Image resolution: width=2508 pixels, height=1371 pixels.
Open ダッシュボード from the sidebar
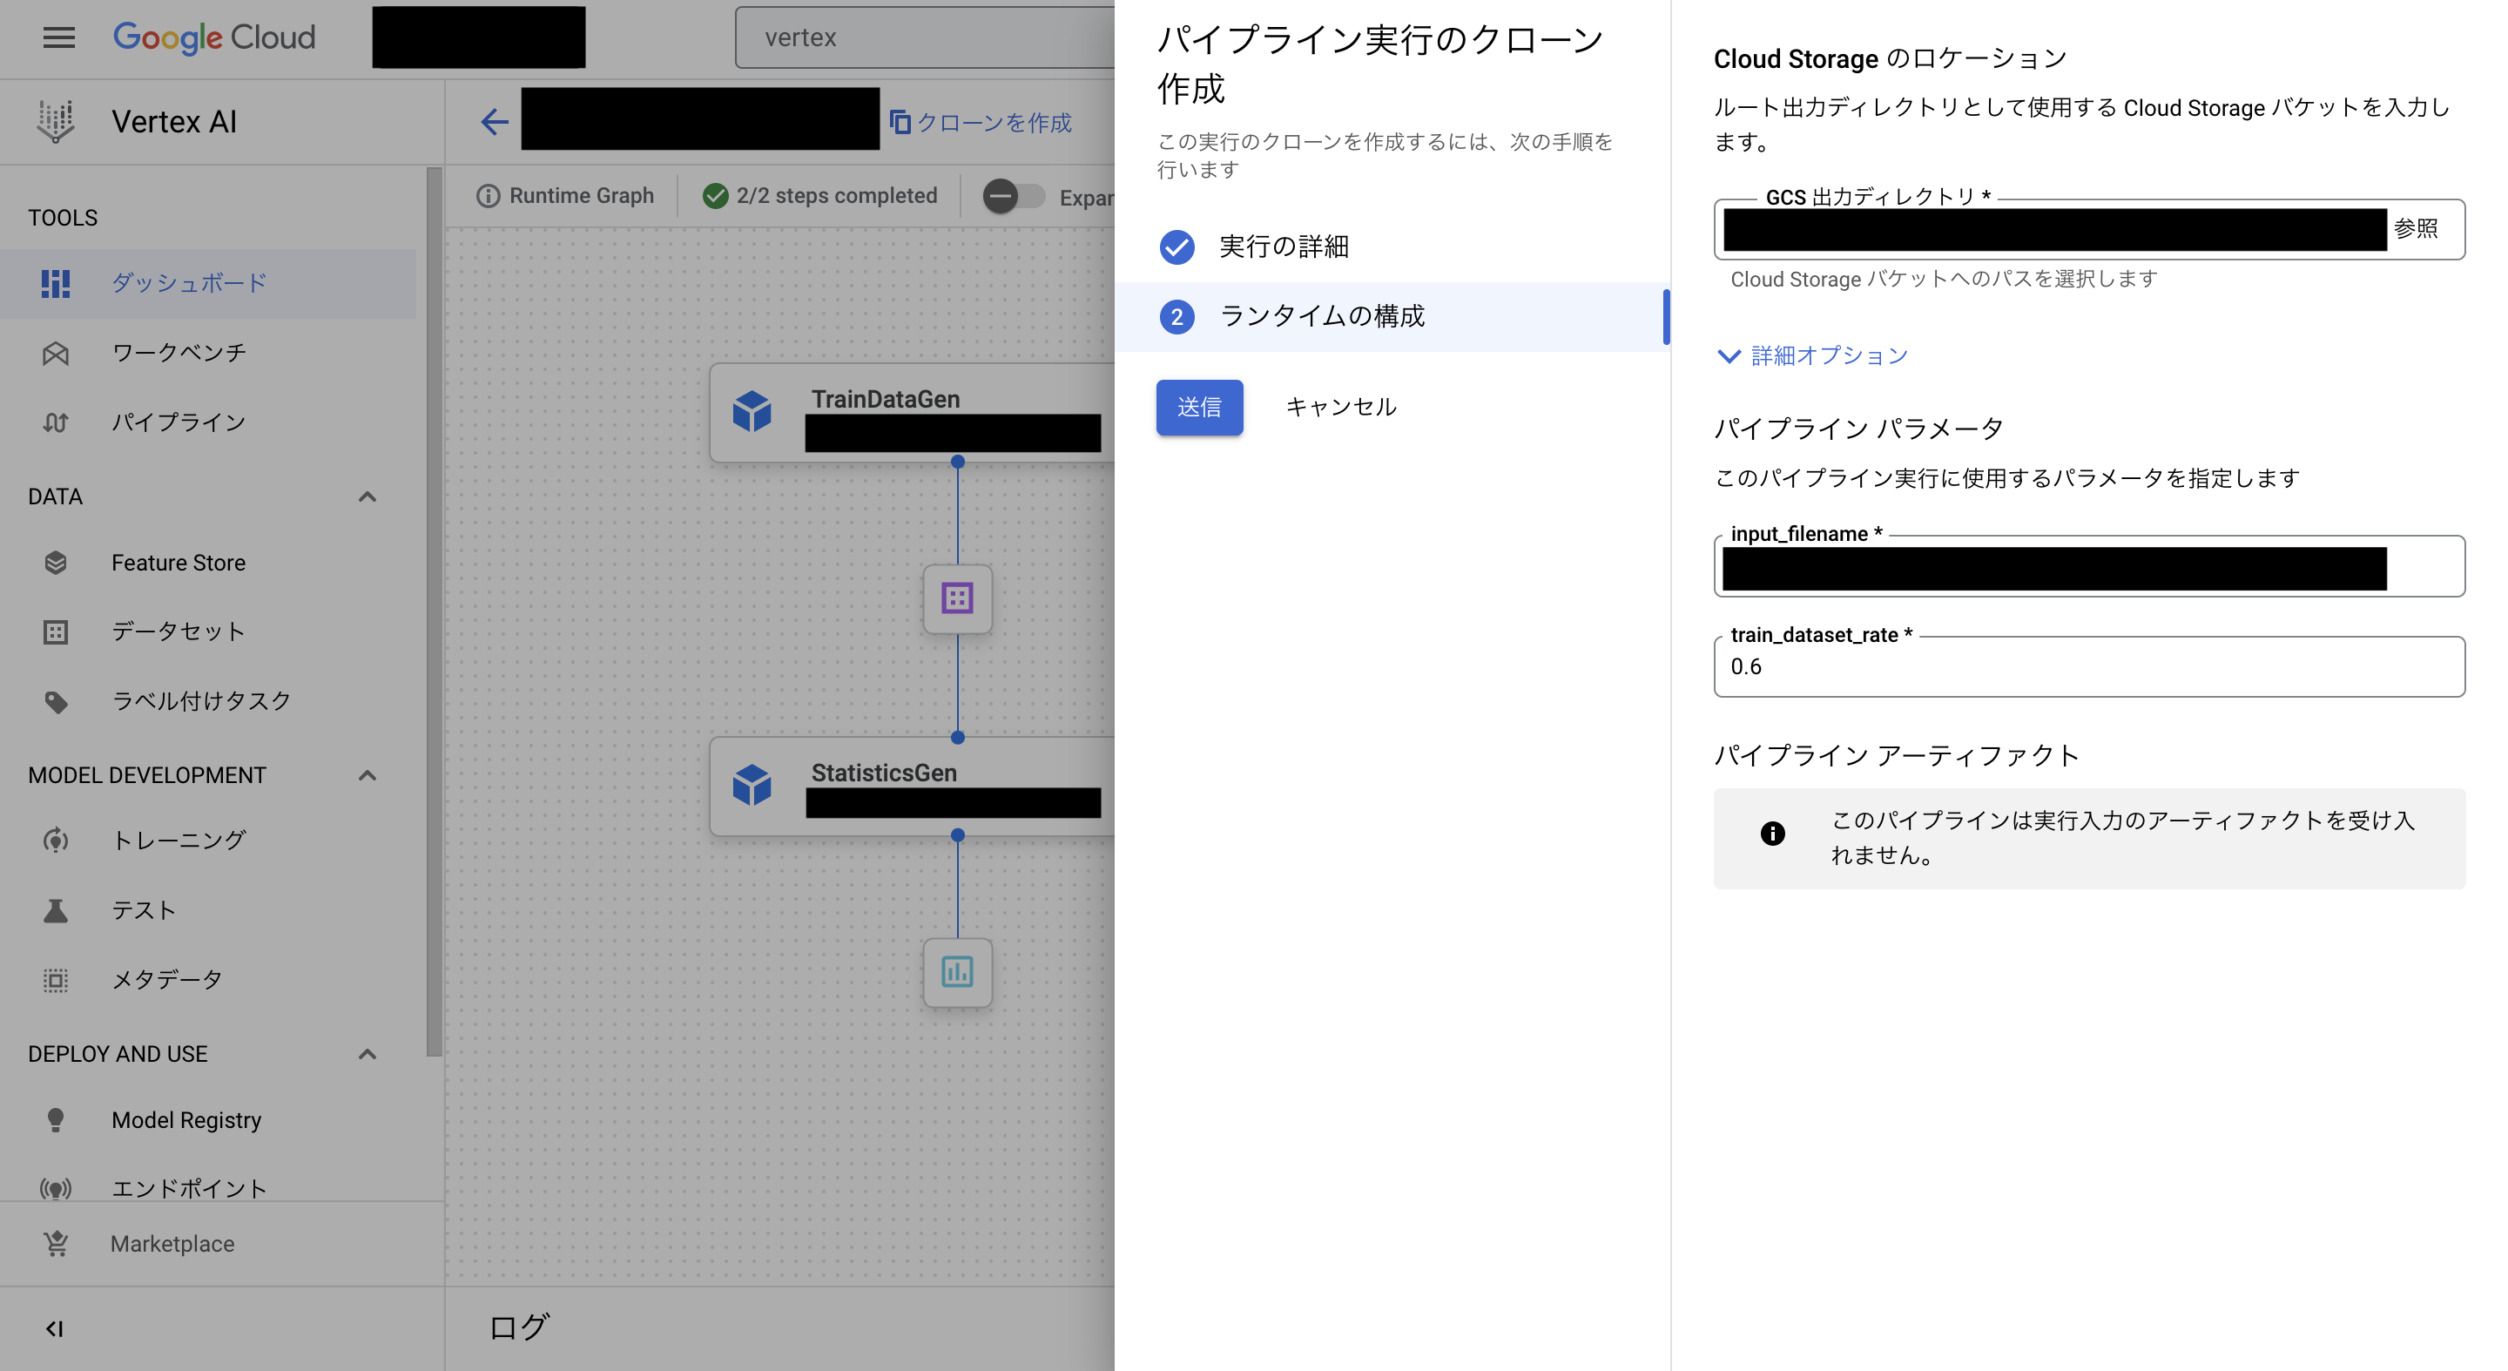coord(208,283)
